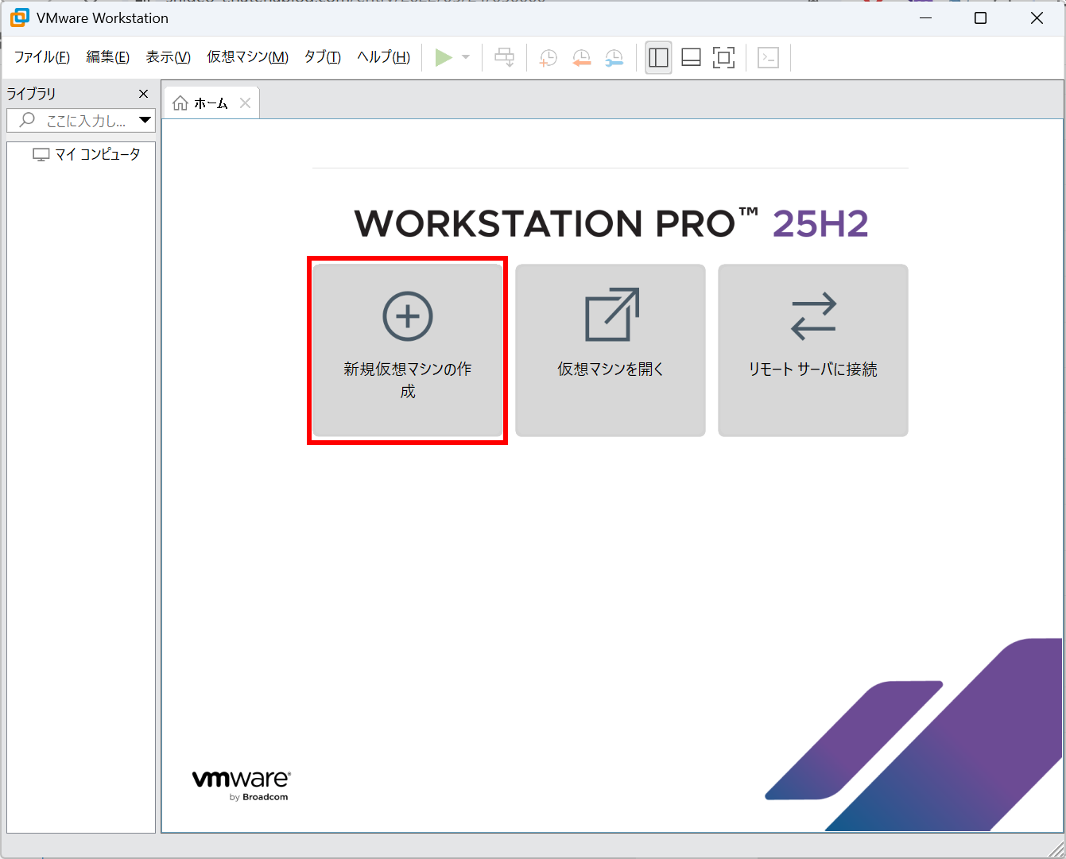Toggle the Show Library sidebar icon
The image size is (1066, 859).
[x=658, y=57]
